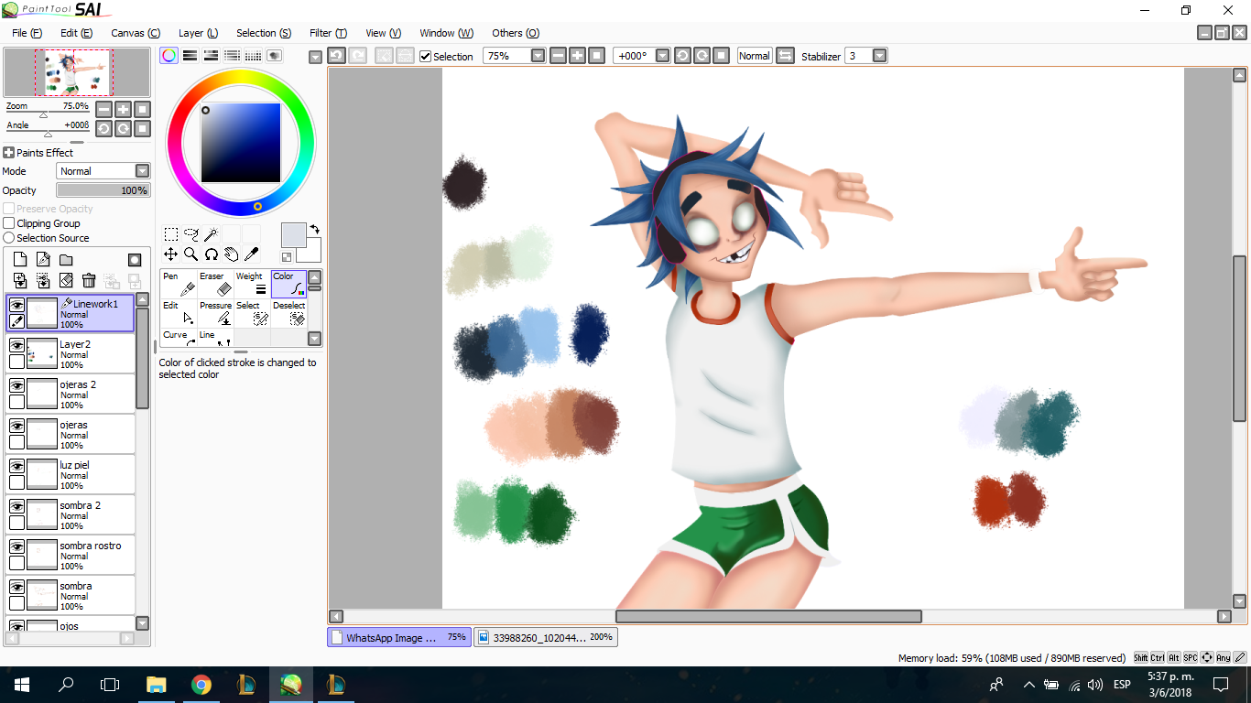Choose the magnifier Zoom tool
Viewport: 1251px width, 703px height.
click(191, 254)
